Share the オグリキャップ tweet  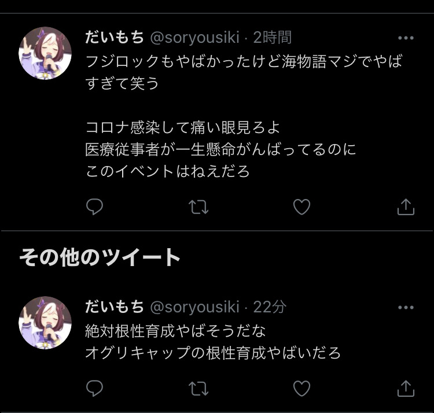[406, 388]
